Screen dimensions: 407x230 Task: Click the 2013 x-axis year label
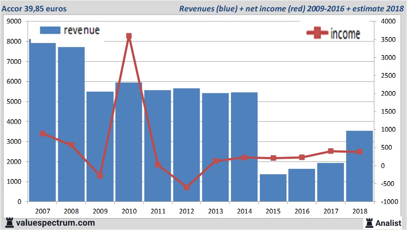click(x=215, y=211)
